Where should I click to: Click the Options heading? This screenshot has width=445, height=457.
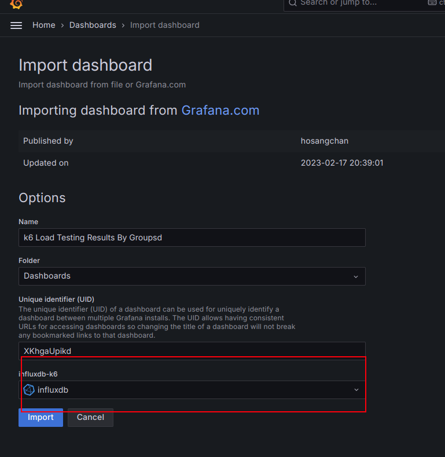pyautogui.click(x=42, y=198)
